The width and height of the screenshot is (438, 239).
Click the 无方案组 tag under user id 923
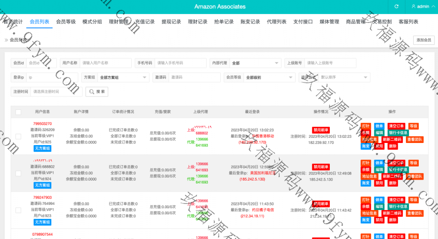(42, 222)
